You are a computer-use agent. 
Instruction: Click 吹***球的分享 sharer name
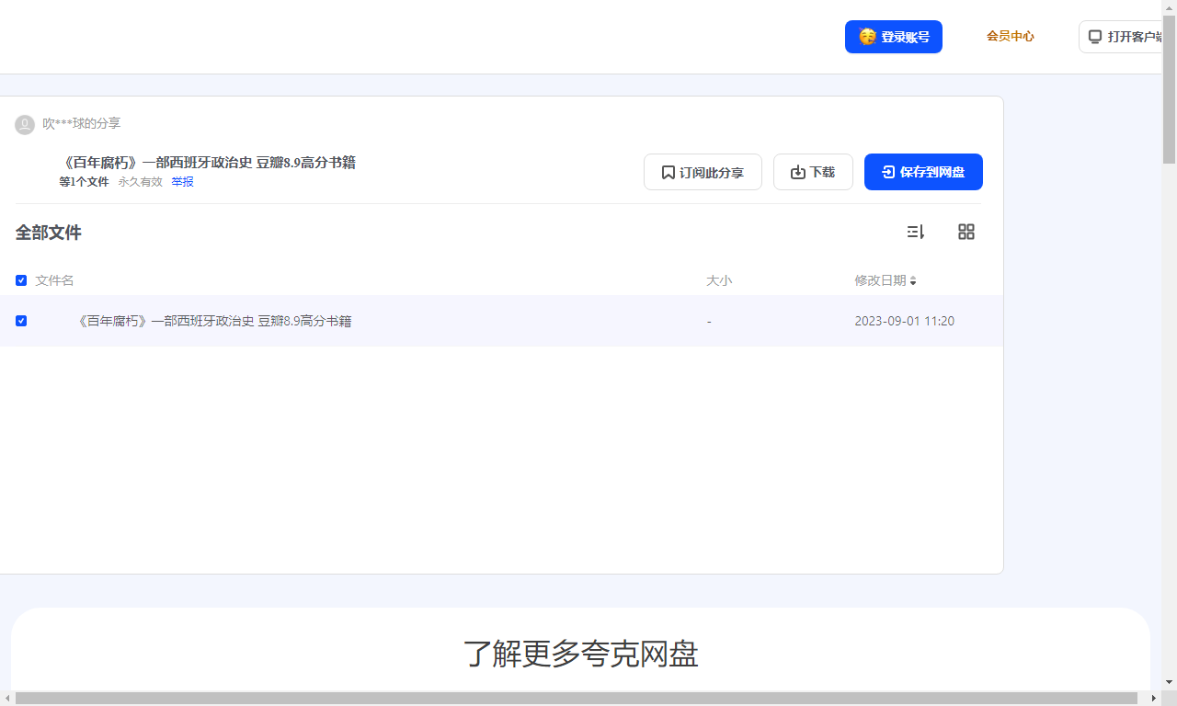(81, 123)
